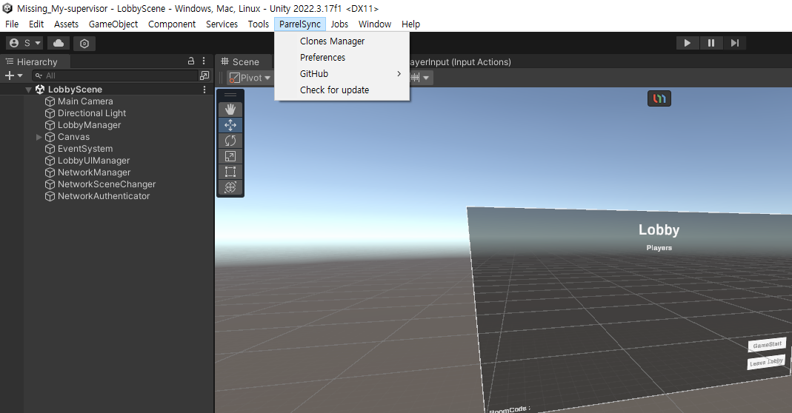This screenshot has width=792, height=413.
Task: Select LobbyUIManager object
Action: [x=94, y=161]
